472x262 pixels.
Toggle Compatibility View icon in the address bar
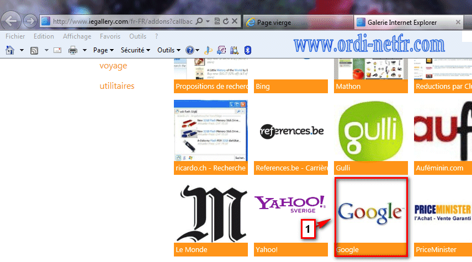217,22
